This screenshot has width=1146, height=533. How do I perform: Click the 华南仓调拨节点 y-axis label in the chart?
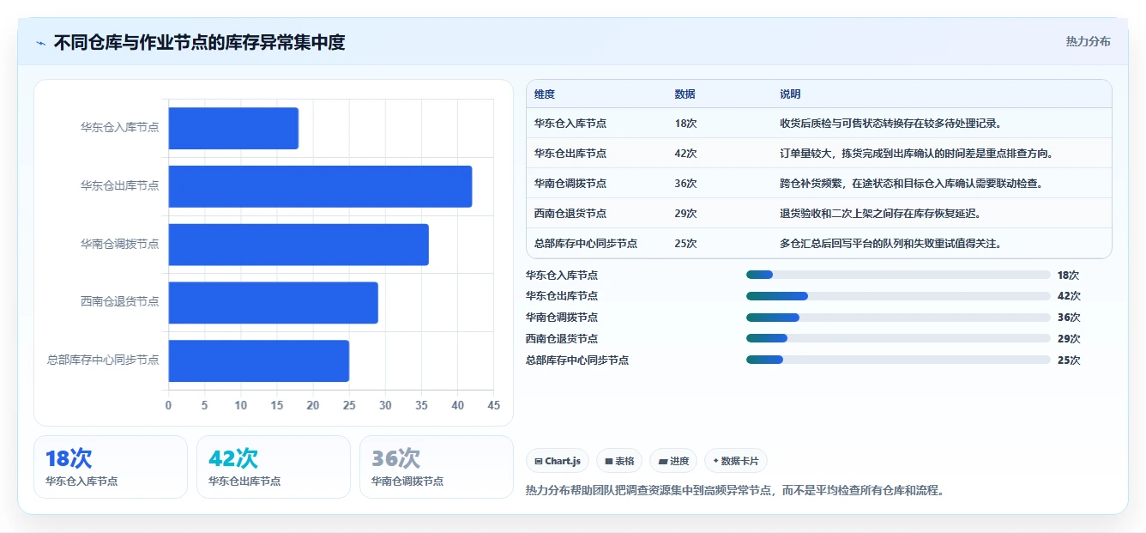(120, 245)
